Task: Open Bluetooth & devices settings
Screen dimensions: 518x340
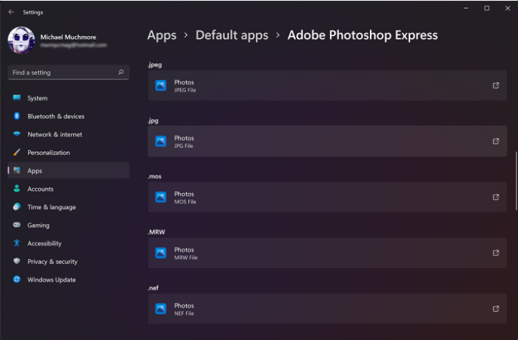Action: tap(68, 116)
